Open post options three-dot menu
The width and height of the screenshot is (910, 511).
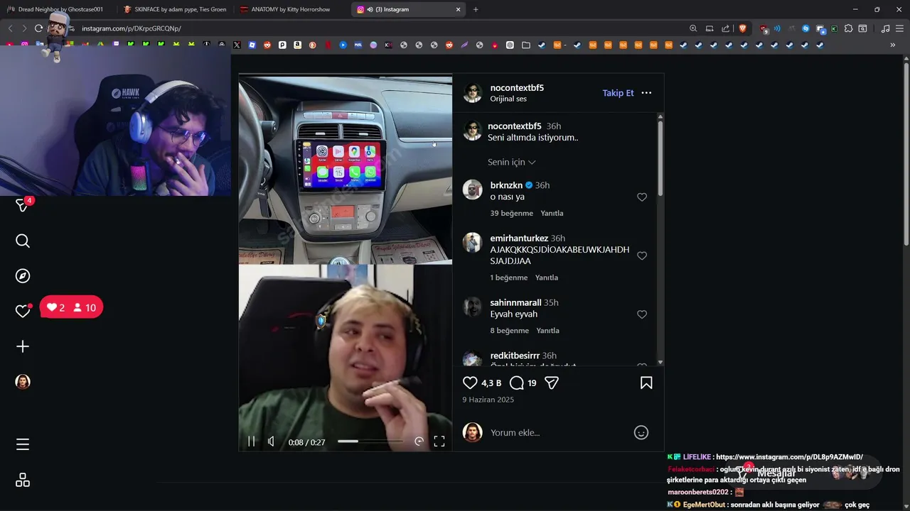(x=646, y=93)
